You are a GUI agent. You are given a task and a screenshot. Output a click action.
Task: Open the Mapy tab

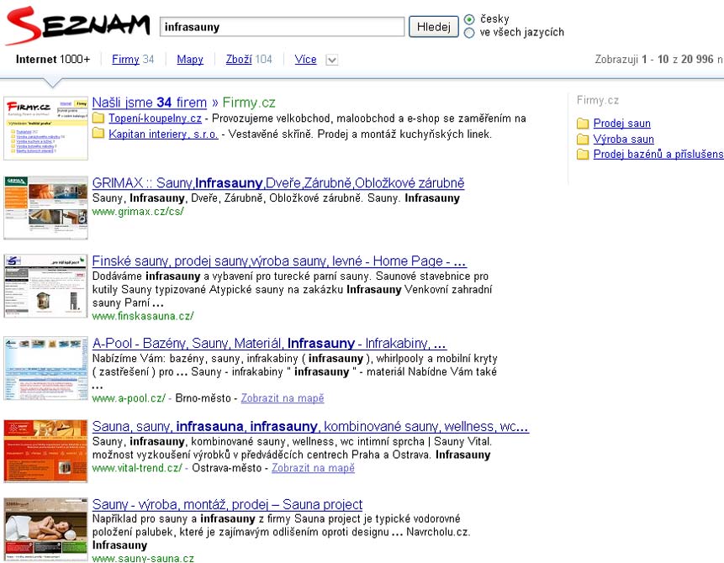point(190,60)
